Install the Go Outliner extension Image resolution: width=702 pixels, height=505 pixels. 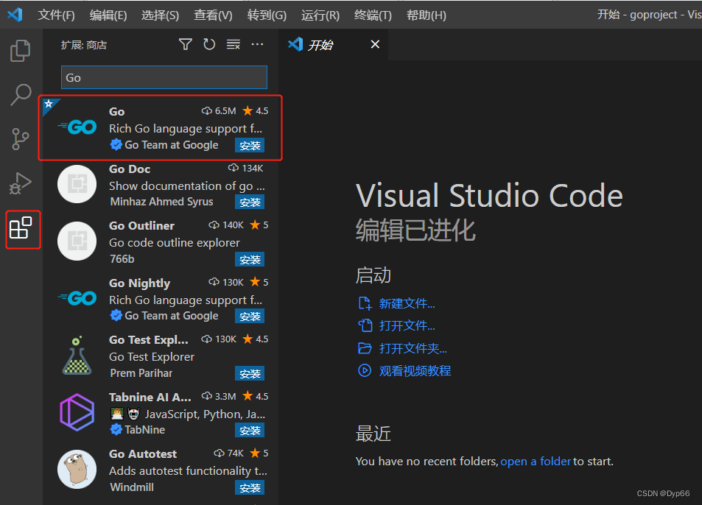pyautogui.click(x=250, y=259)
